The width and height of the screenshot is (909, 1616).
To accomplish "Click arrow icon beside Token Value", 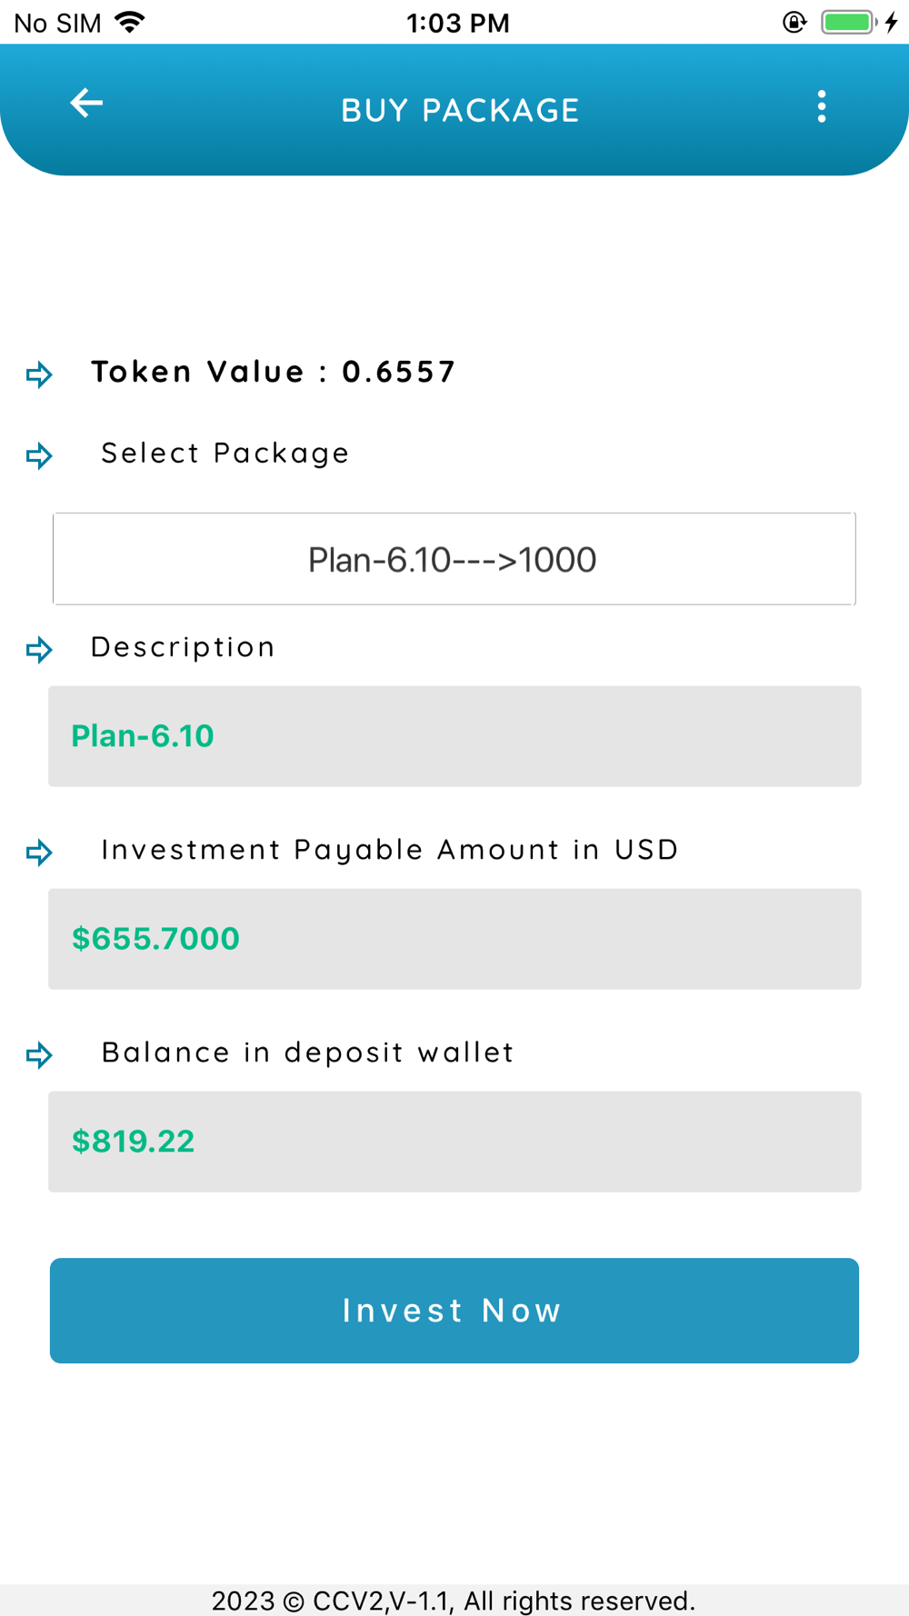I will click(x=39, y=374).
